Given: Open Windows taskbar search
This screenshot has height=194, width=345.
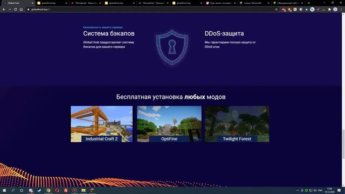Looking at the screenshot, I should pyautogui.click(x=13, y=190).
